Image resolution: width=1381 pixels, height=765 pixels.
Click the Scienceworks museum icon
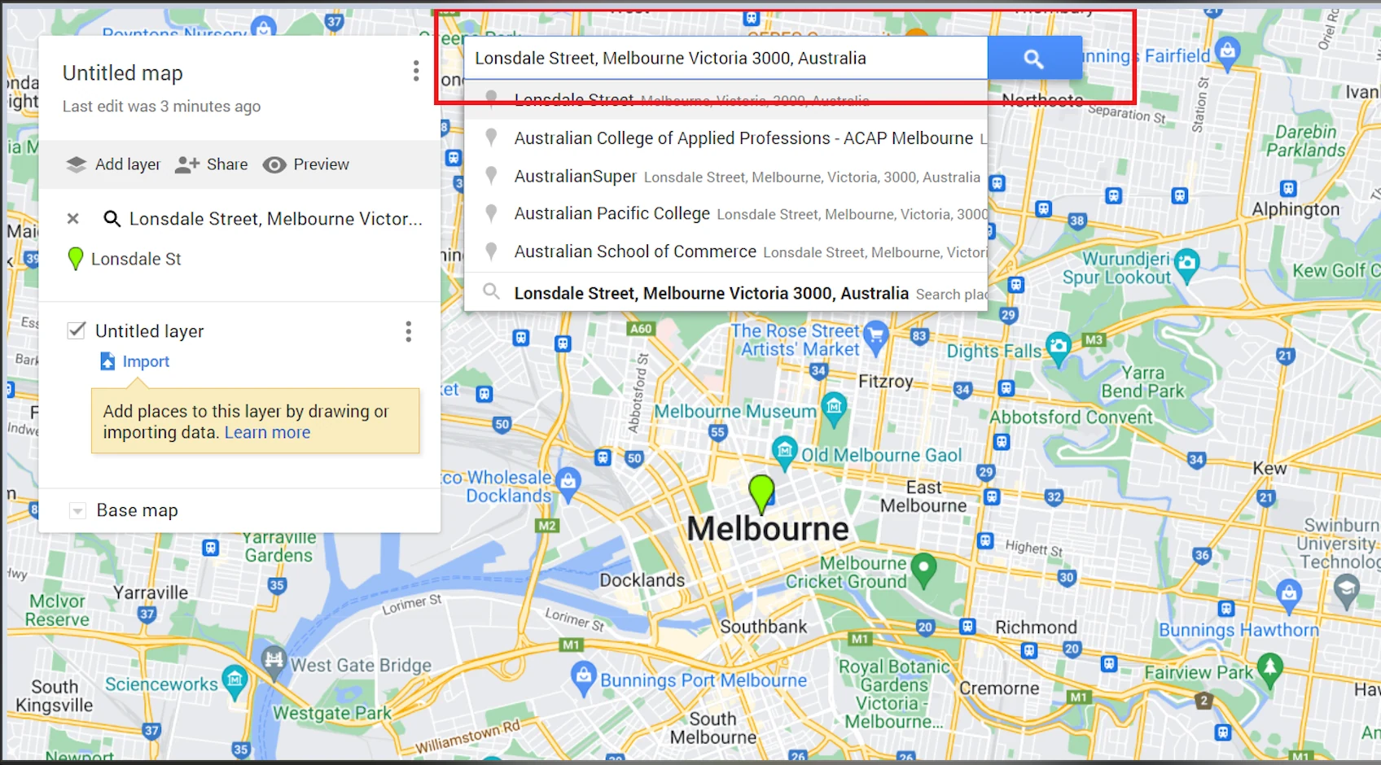235,682
